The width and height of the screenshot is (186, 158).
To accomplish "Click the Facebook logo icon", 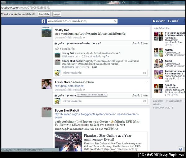I will point(43,21).
